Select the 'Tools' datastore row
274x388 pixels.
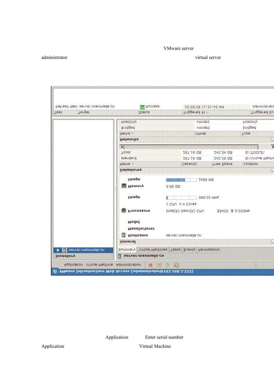coord(196,152)
